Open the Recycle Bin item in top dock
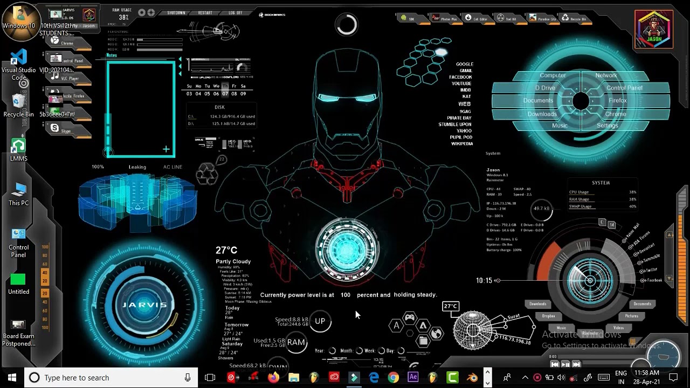Image resolution: width=690 pixels, height=388 pixels. [574, 18]
